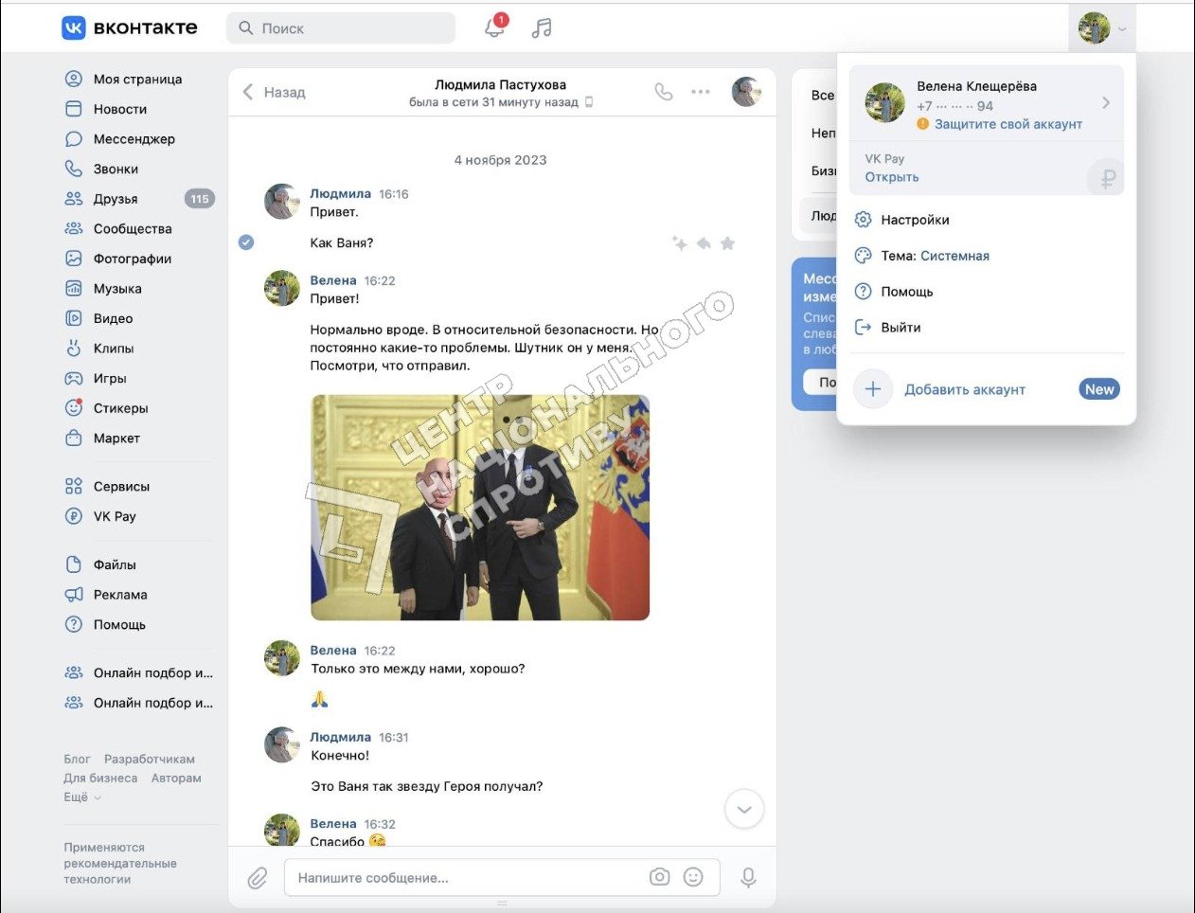Start a call with phone icon in chat header
1195x913 pixels.
(x=664, y=92)
